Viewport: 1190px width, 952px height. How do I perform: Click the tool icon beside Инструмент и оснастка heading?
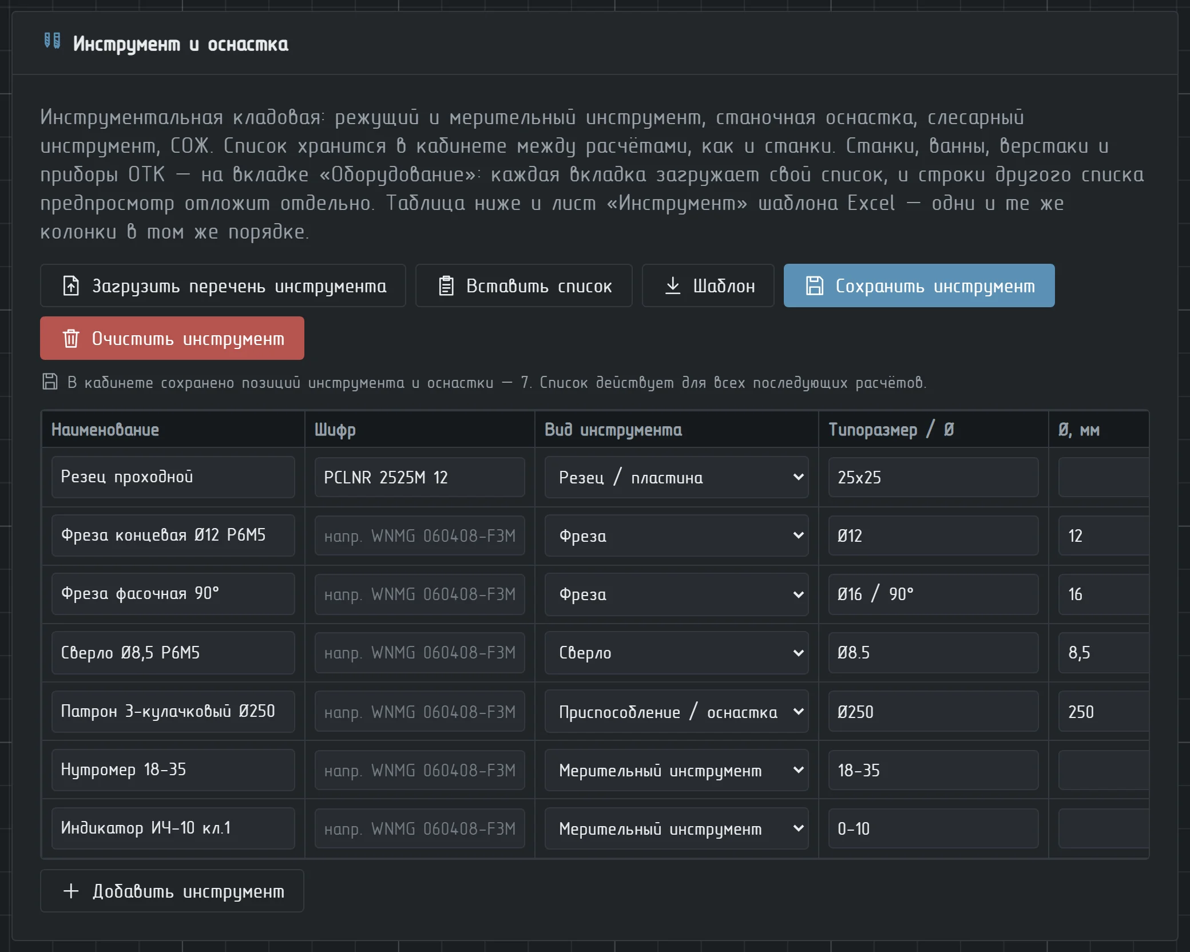click(53, 41)
